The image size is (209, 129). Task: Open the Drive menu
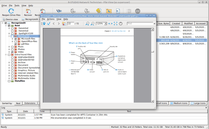(4, 6)
